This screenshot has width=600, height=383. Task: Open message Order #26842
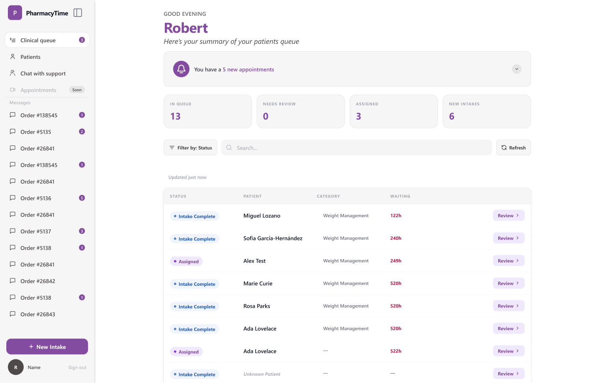coord(47,281)
